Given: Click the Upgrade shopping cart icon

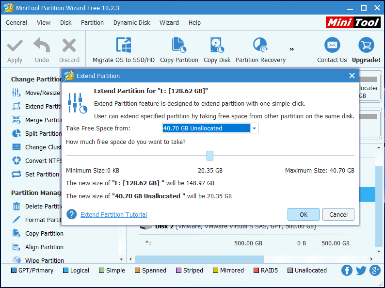Looking at the screenshot, I should 366,45.
